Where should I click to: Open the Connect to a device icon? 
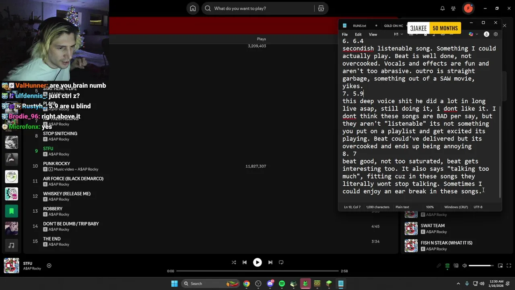click(456, 266)
